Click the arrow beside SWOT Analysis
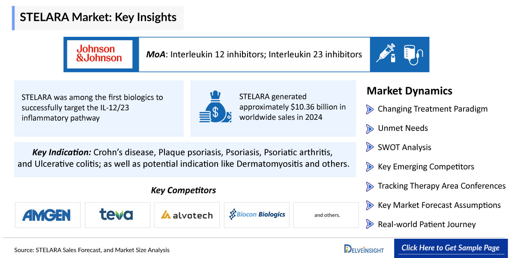 pos(370,148)
